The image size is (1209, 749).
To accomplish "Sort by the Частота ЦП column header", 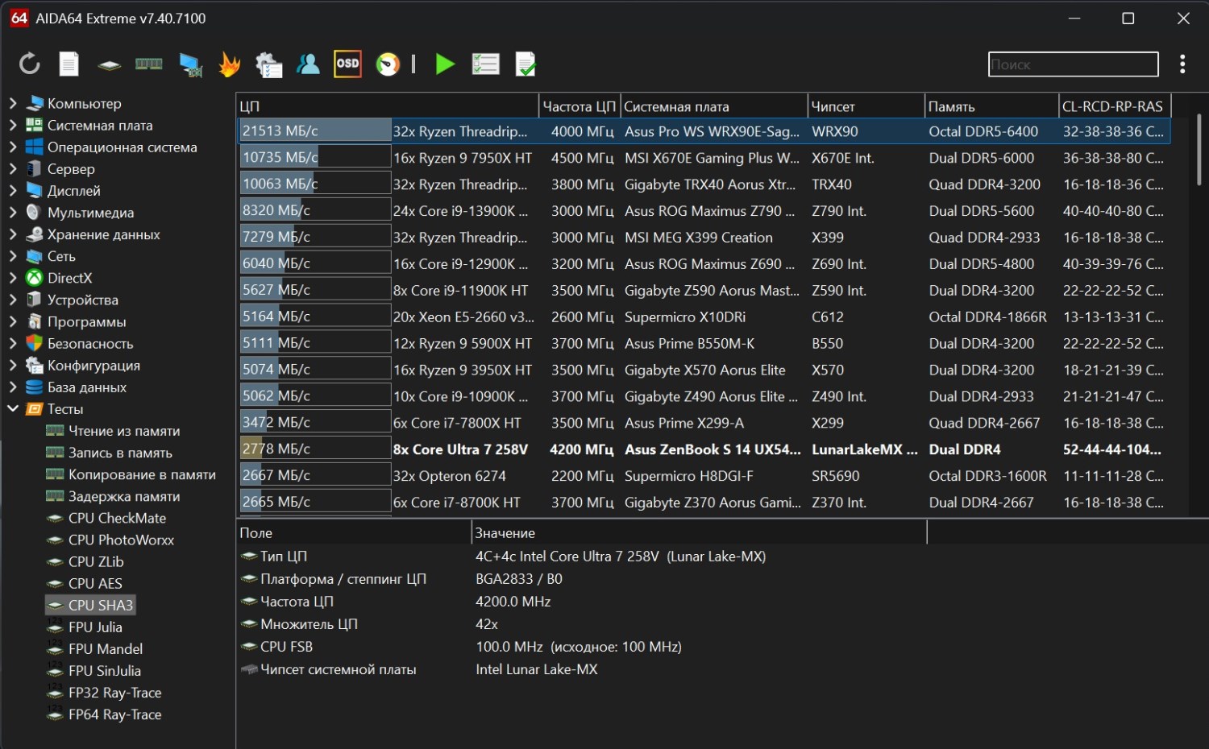I will coord(579,106).
